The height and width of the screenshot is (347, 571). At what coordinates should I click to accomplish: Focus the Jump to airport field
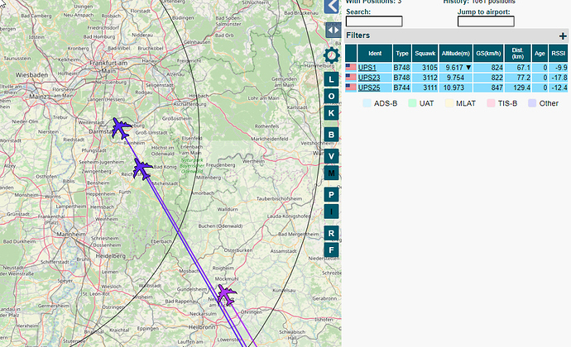pyautogui.click(x=486, y=21)
